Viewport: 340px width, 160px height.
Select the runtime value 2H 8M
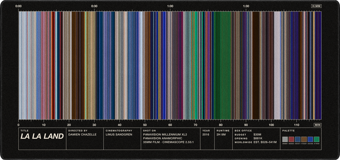coord(221,135)
